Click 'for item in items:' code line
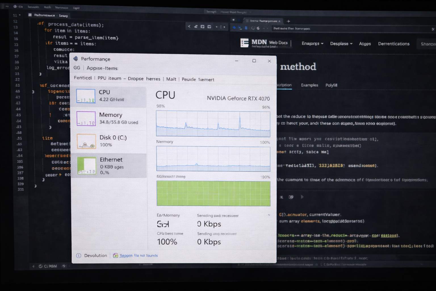 coord(67,31)
